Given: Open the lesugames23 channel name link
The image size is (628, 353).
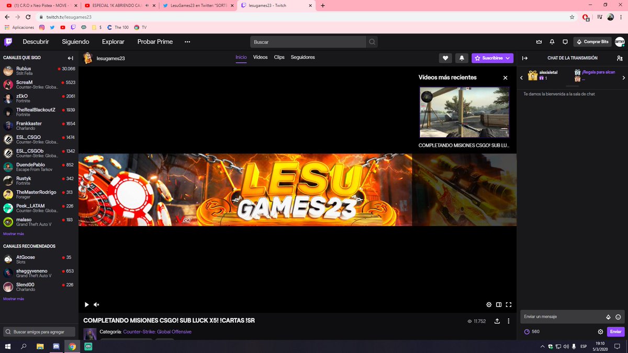Looking at the screenshot, I should (111, 58).
